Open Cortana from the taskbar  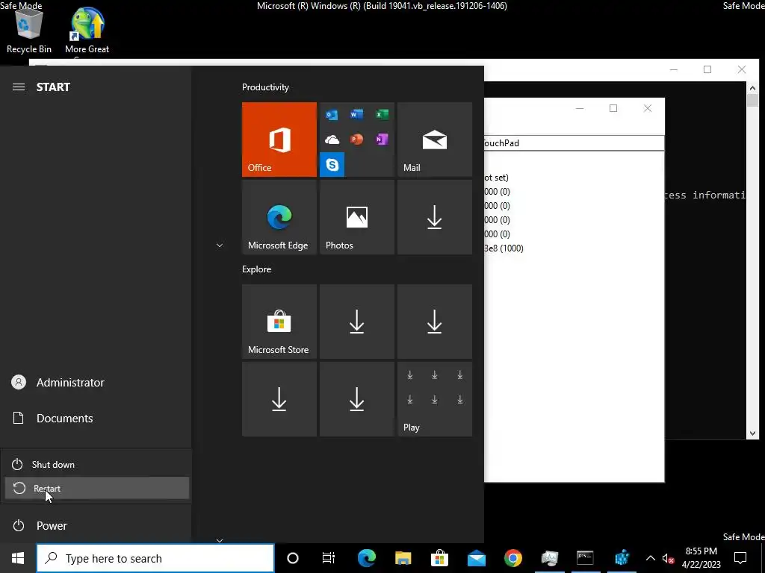point(293,558)
